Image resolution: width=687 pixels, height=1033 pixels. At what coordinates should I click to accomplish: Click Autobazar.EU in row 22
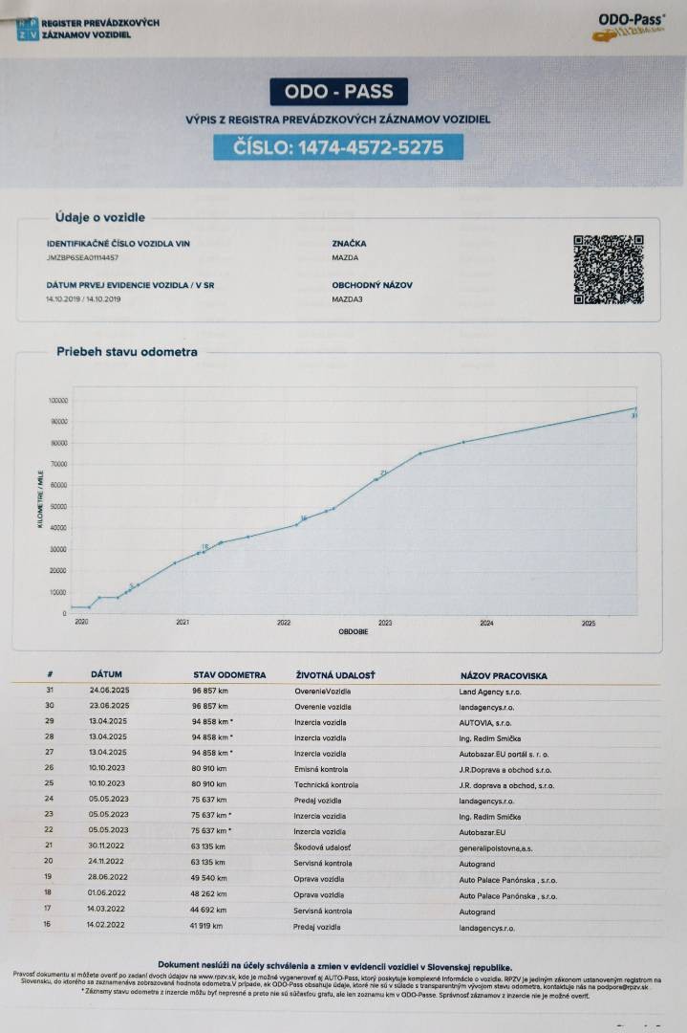[x=483, y=833]
